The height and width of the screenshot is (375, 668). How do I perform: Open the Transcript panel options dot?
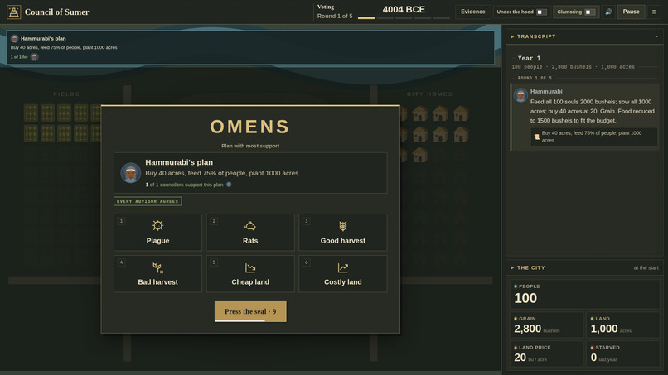click(657, 36)
